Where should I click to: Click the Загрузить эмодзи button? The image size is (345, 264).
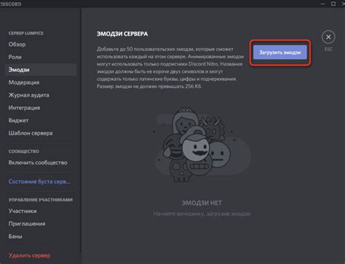pos(280,52)
